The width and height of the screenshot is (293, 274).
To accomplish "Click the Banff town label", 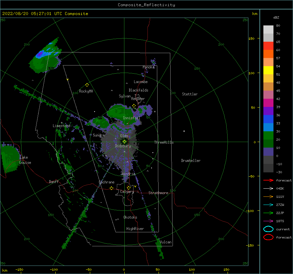I will [54, 181].
